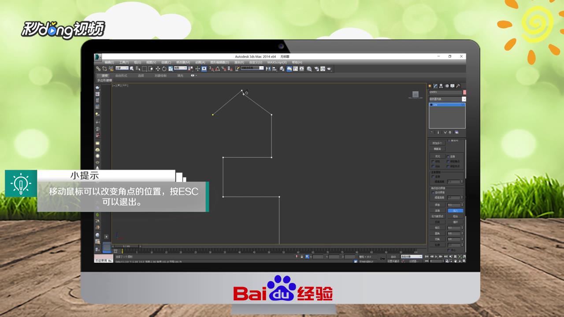Activate the Select Object arrow tool
This screenshot has height=317, width=564.
(x=132, y=69)
